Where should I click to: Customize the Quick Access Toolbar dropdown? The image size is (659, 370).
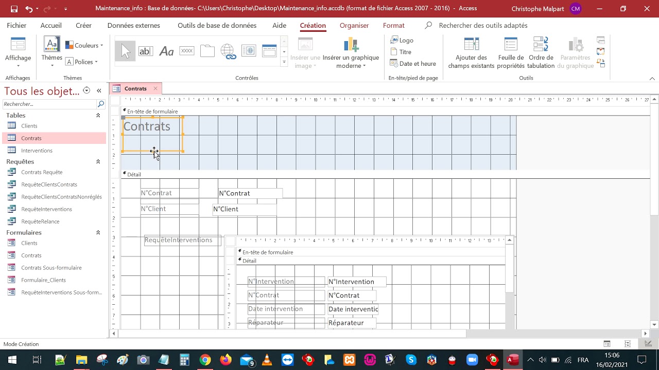(x=66, y=9)
